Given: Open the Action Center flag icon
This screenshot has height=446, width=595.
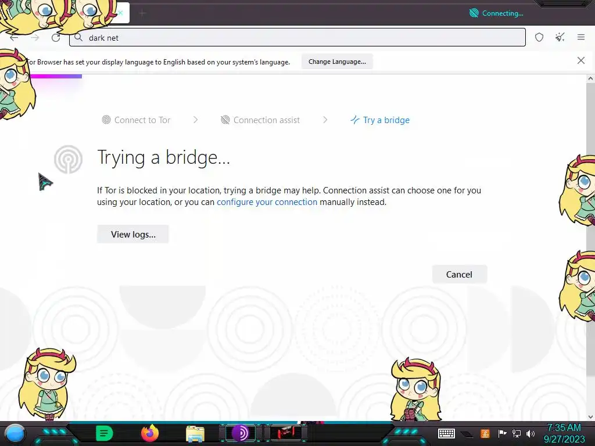Looking at the screenshot, I should pyautogui.click(x=502, y=433).
